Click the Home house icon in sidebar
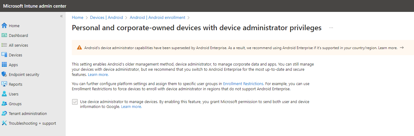 4,26
